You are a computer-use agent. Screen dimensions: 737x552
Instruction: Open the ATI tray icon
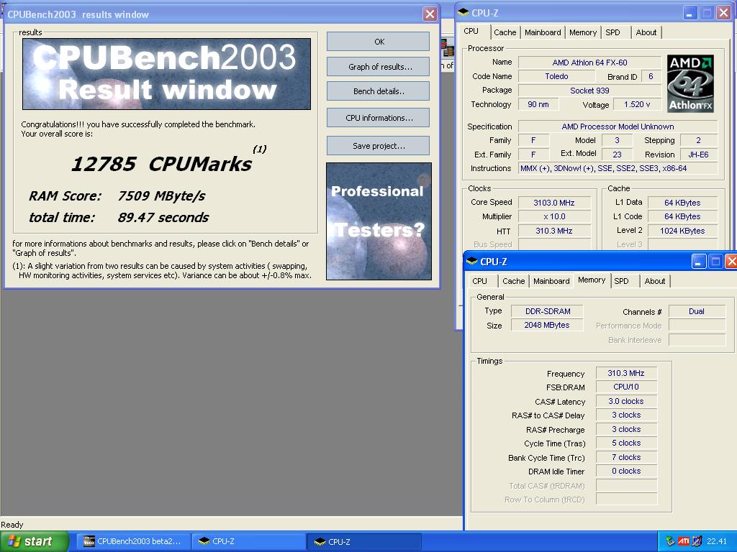tap(684, 542)
